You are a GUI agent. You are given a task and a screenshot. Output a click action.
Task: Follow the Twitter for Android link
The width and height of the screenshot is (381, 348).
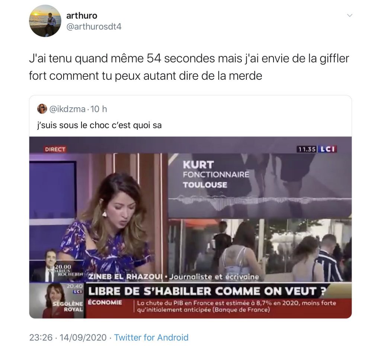[x=151, y=338]
